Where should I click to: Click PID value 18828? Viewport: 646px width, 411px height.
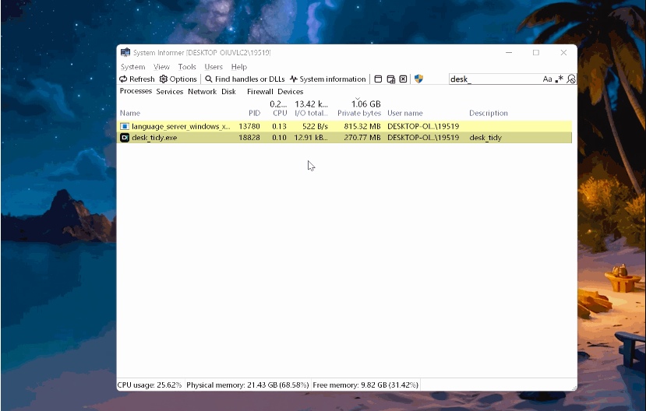pos(249,138)
